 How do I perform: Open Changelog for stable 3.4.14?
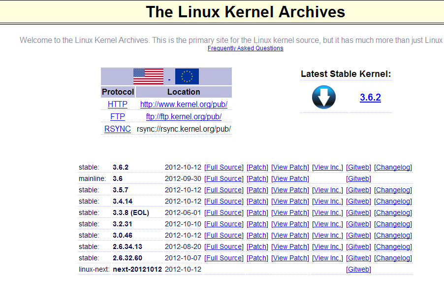[393, 201]
